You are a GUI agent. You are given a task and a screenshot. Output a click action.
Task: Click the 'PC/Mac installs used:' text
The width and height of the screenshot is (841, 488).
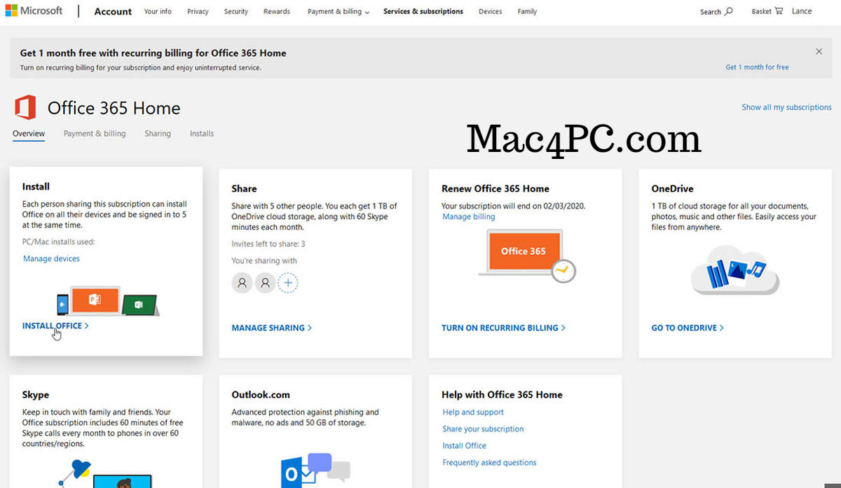(x=59, y=242)
